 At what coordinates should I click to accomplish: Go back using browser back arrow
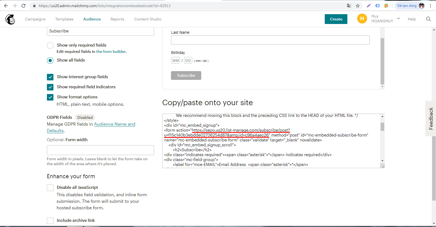click(x=6, y=6)
